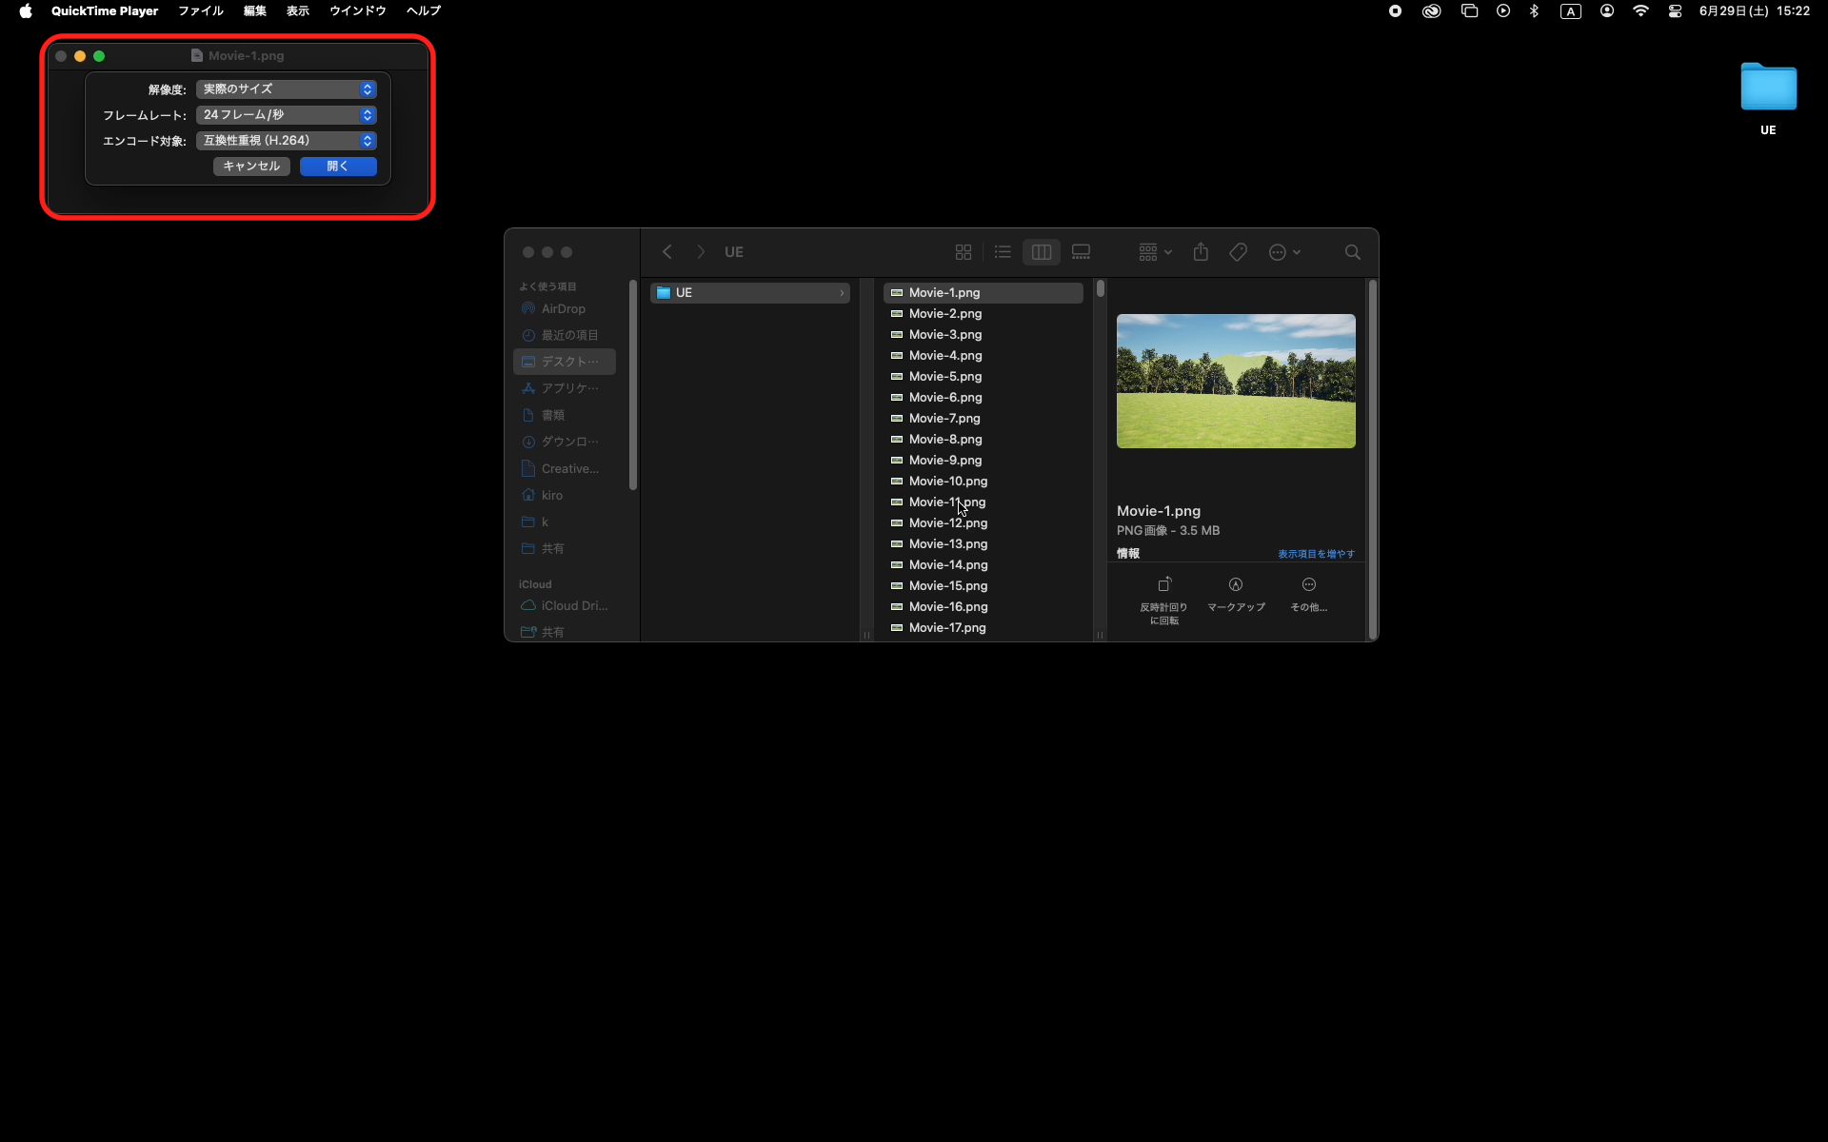Select AirDrop in Finder sidebar
Image resolution: width=1828 pixels, height=1142 pixels.
pos(565,309)
